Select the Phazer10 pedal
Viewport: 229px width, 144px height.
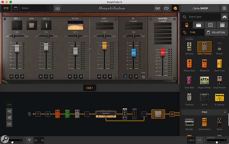204,65
